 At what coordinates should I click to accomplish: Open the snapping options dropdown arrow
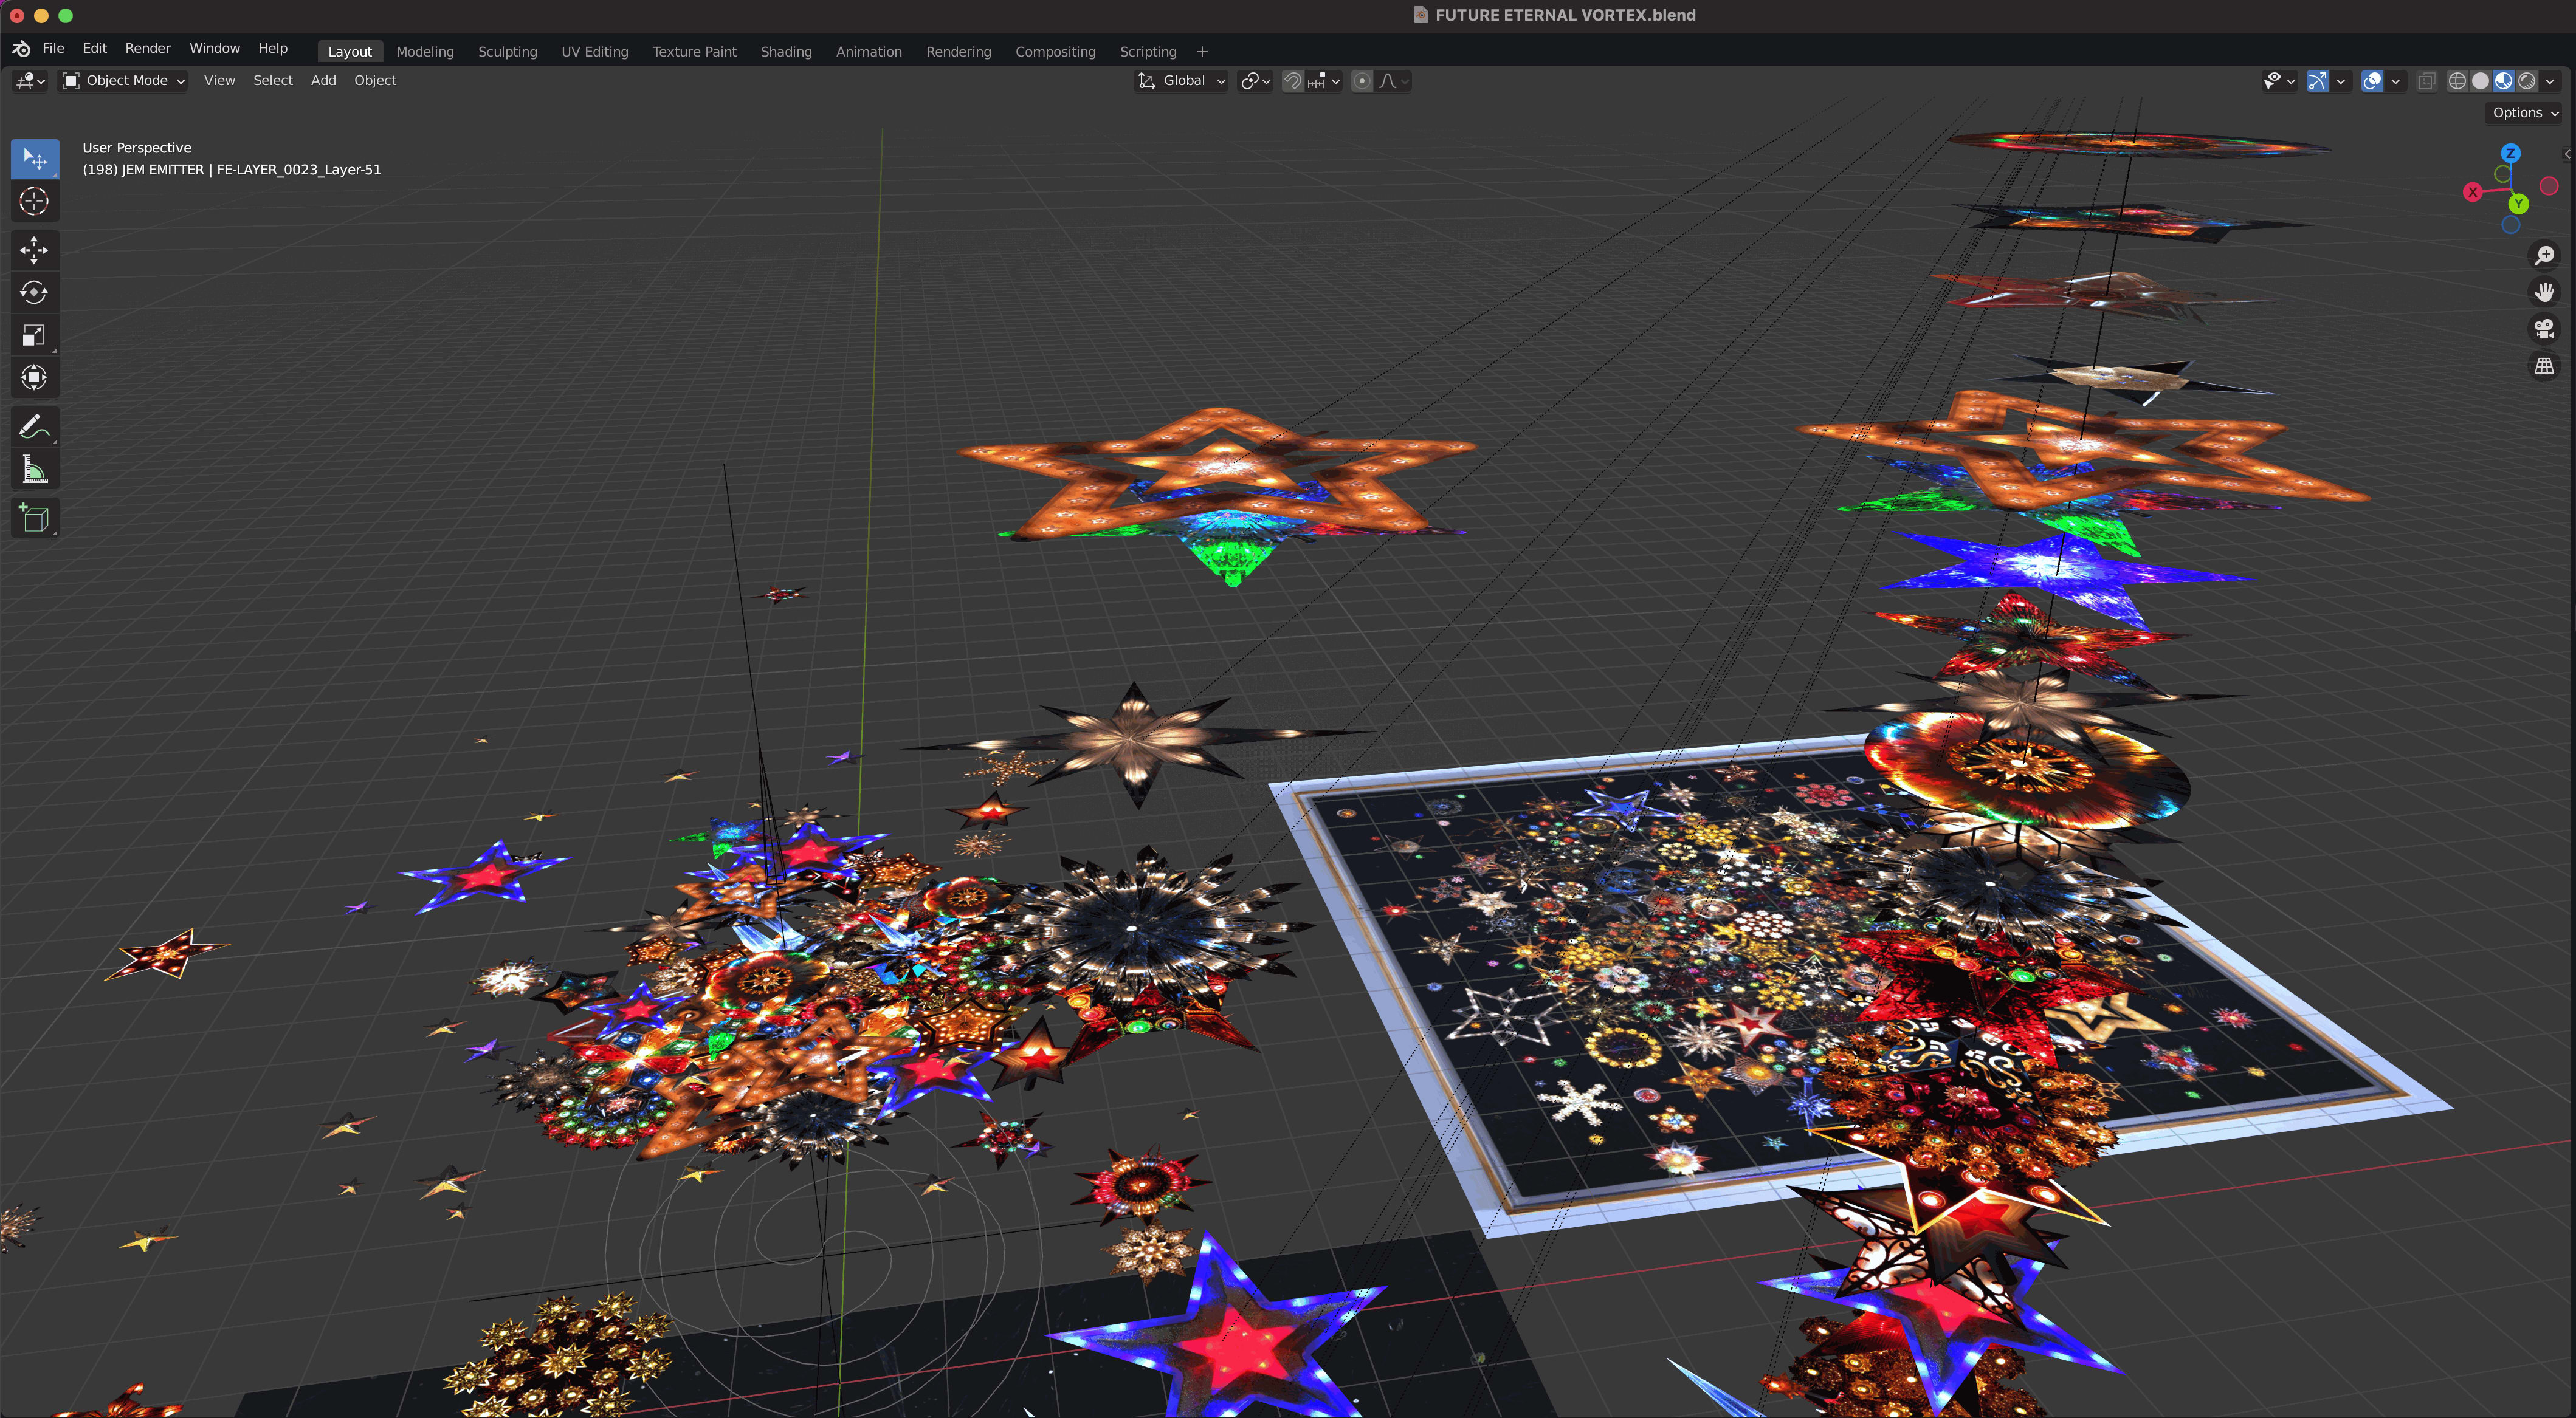point(1336,81)
